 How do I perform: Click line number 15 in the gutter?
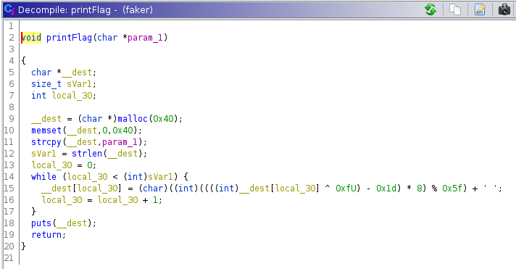[x=9, y=189]
